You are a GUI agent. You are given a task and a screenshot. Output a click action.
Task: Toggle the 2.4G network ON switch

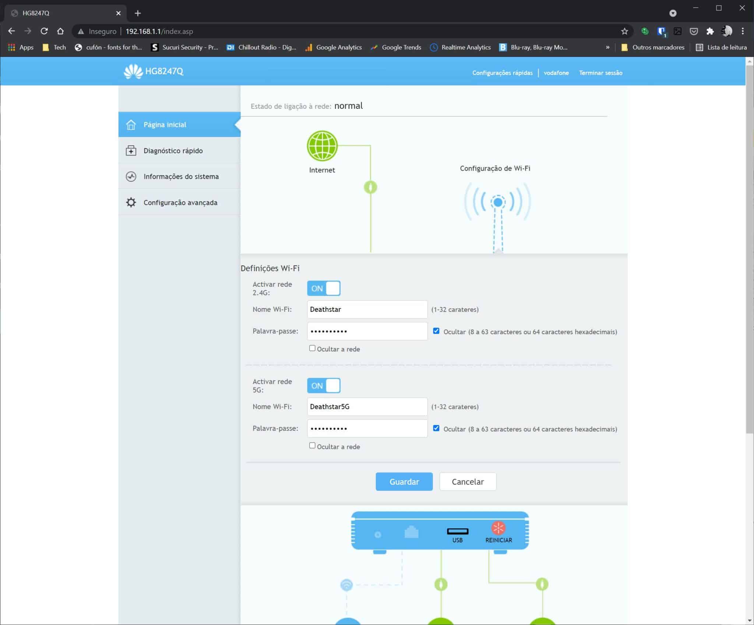[324, 288]
